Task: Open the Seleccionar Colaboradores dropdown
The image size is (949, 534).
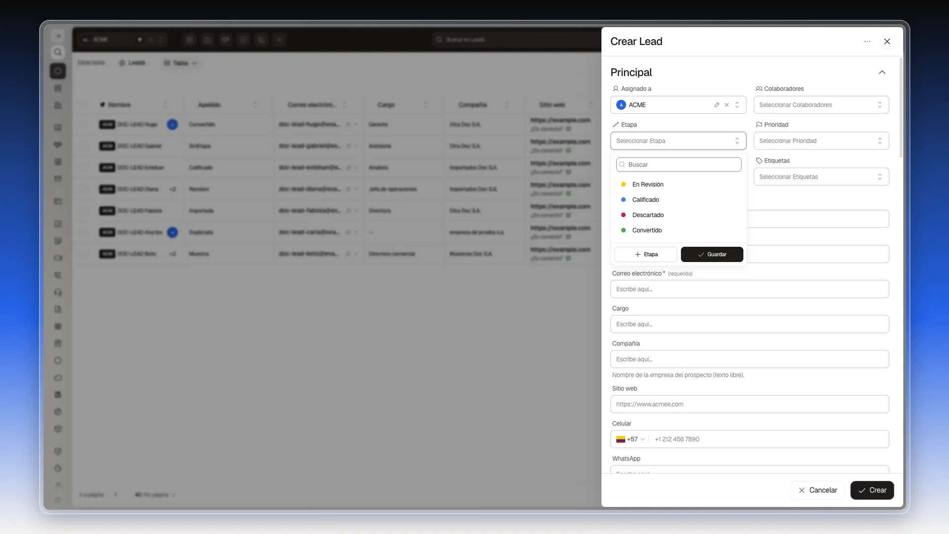Action: tap(821, 105)
